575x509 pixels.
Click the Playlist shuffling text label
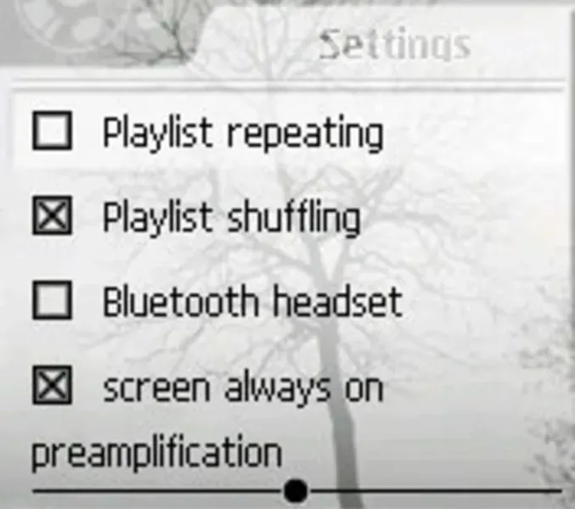(232, 219)
